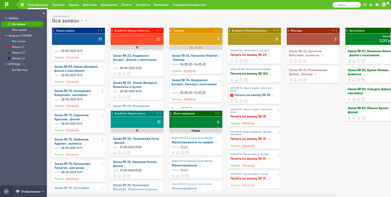Collapse the Загрузка СТАНКОВ section
Screen dimensions: 391x197
6,36
